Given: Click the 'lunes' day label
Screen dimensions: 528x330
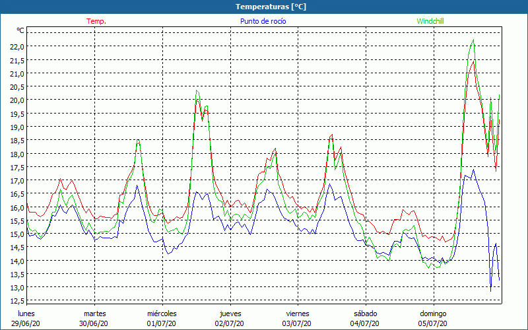Looking at the screenshot, I should click(26, 314).
